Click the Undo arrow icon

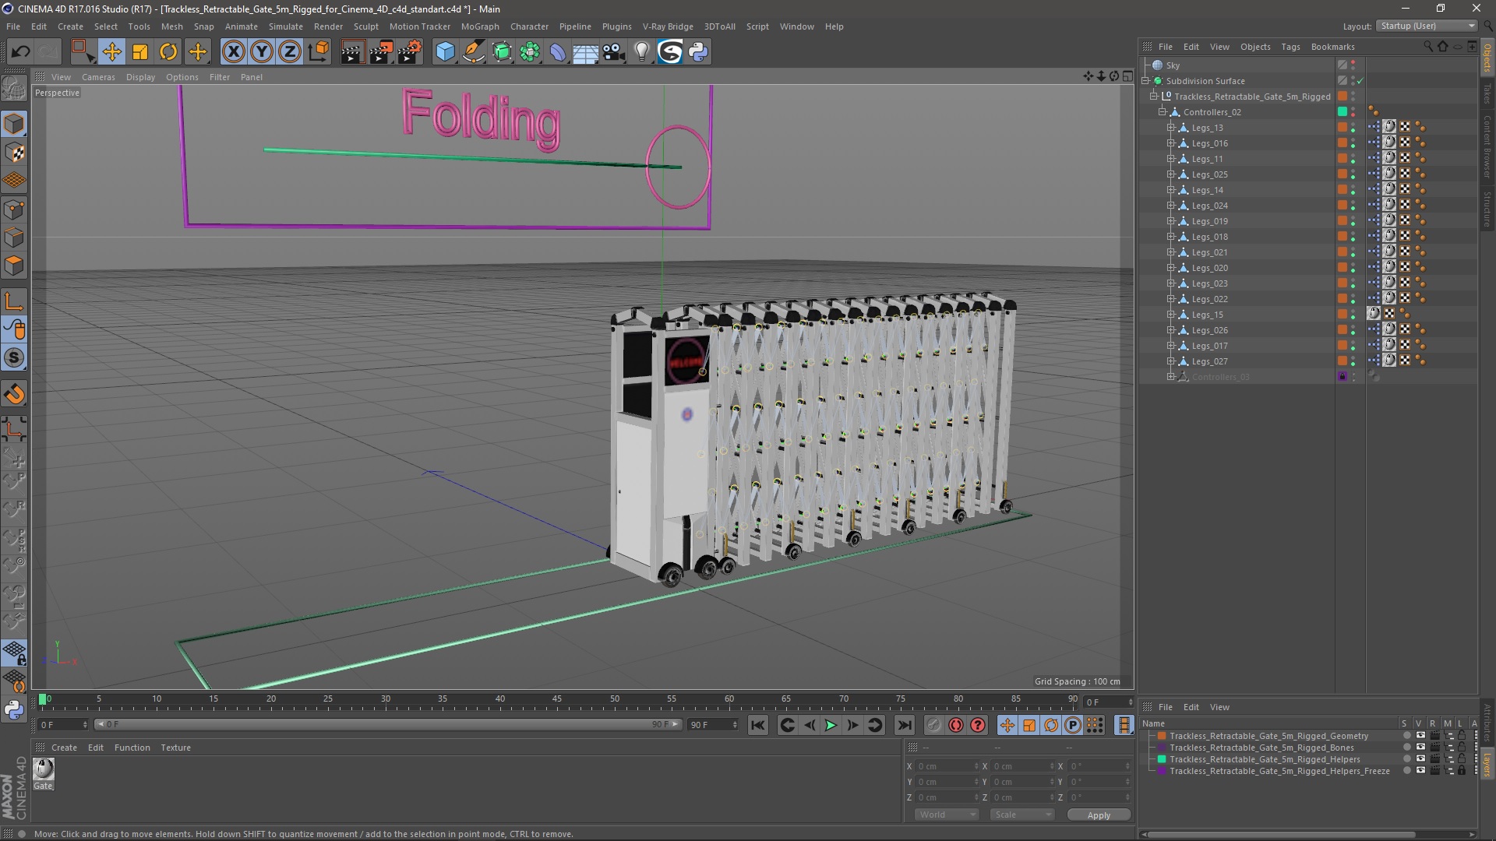click(x=21, y=52)
